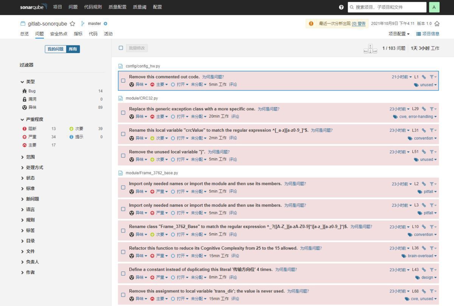Open the {0} 警告 link
Screen dimensions: 454x306
(x=359, y=23)
